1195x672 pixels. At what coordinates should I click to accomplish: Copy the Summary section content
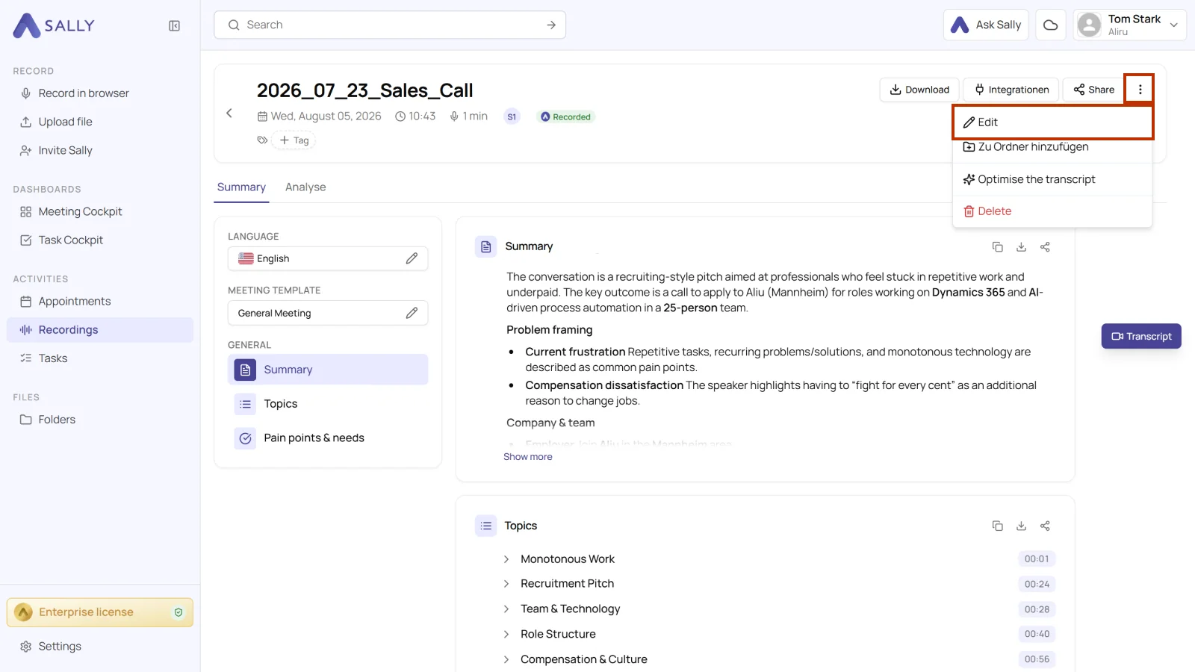(x=997, y=247)
